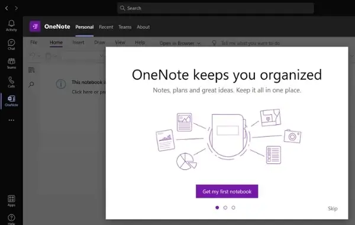Click the Teams search box

[215, 8]
